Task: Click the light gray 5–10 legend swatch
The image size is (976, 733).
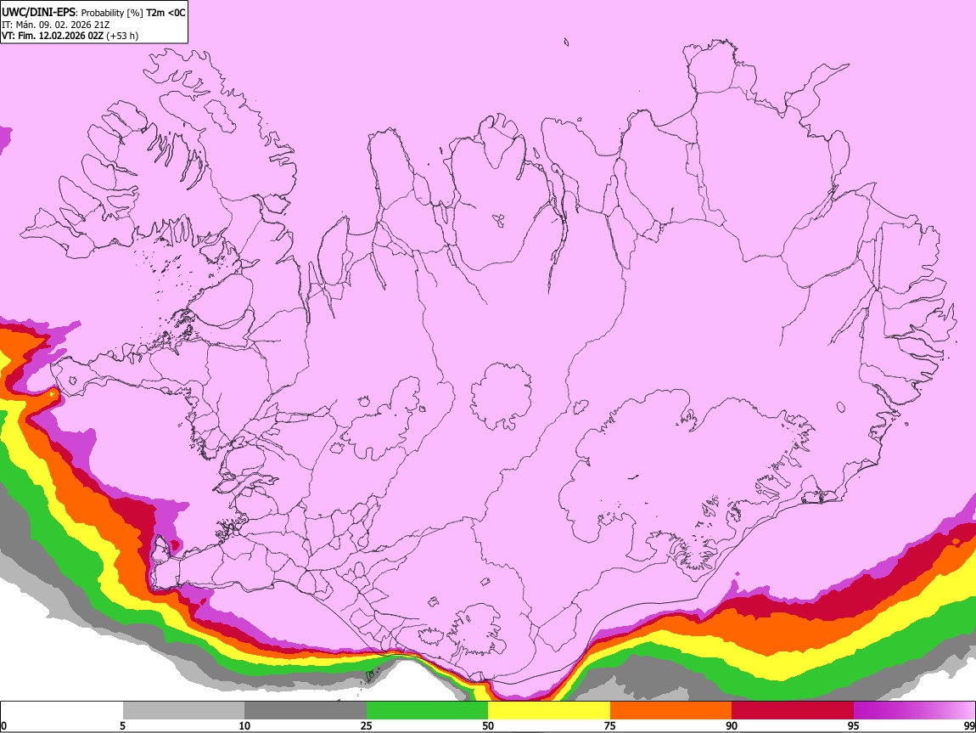Action: [x=183, y=710]
